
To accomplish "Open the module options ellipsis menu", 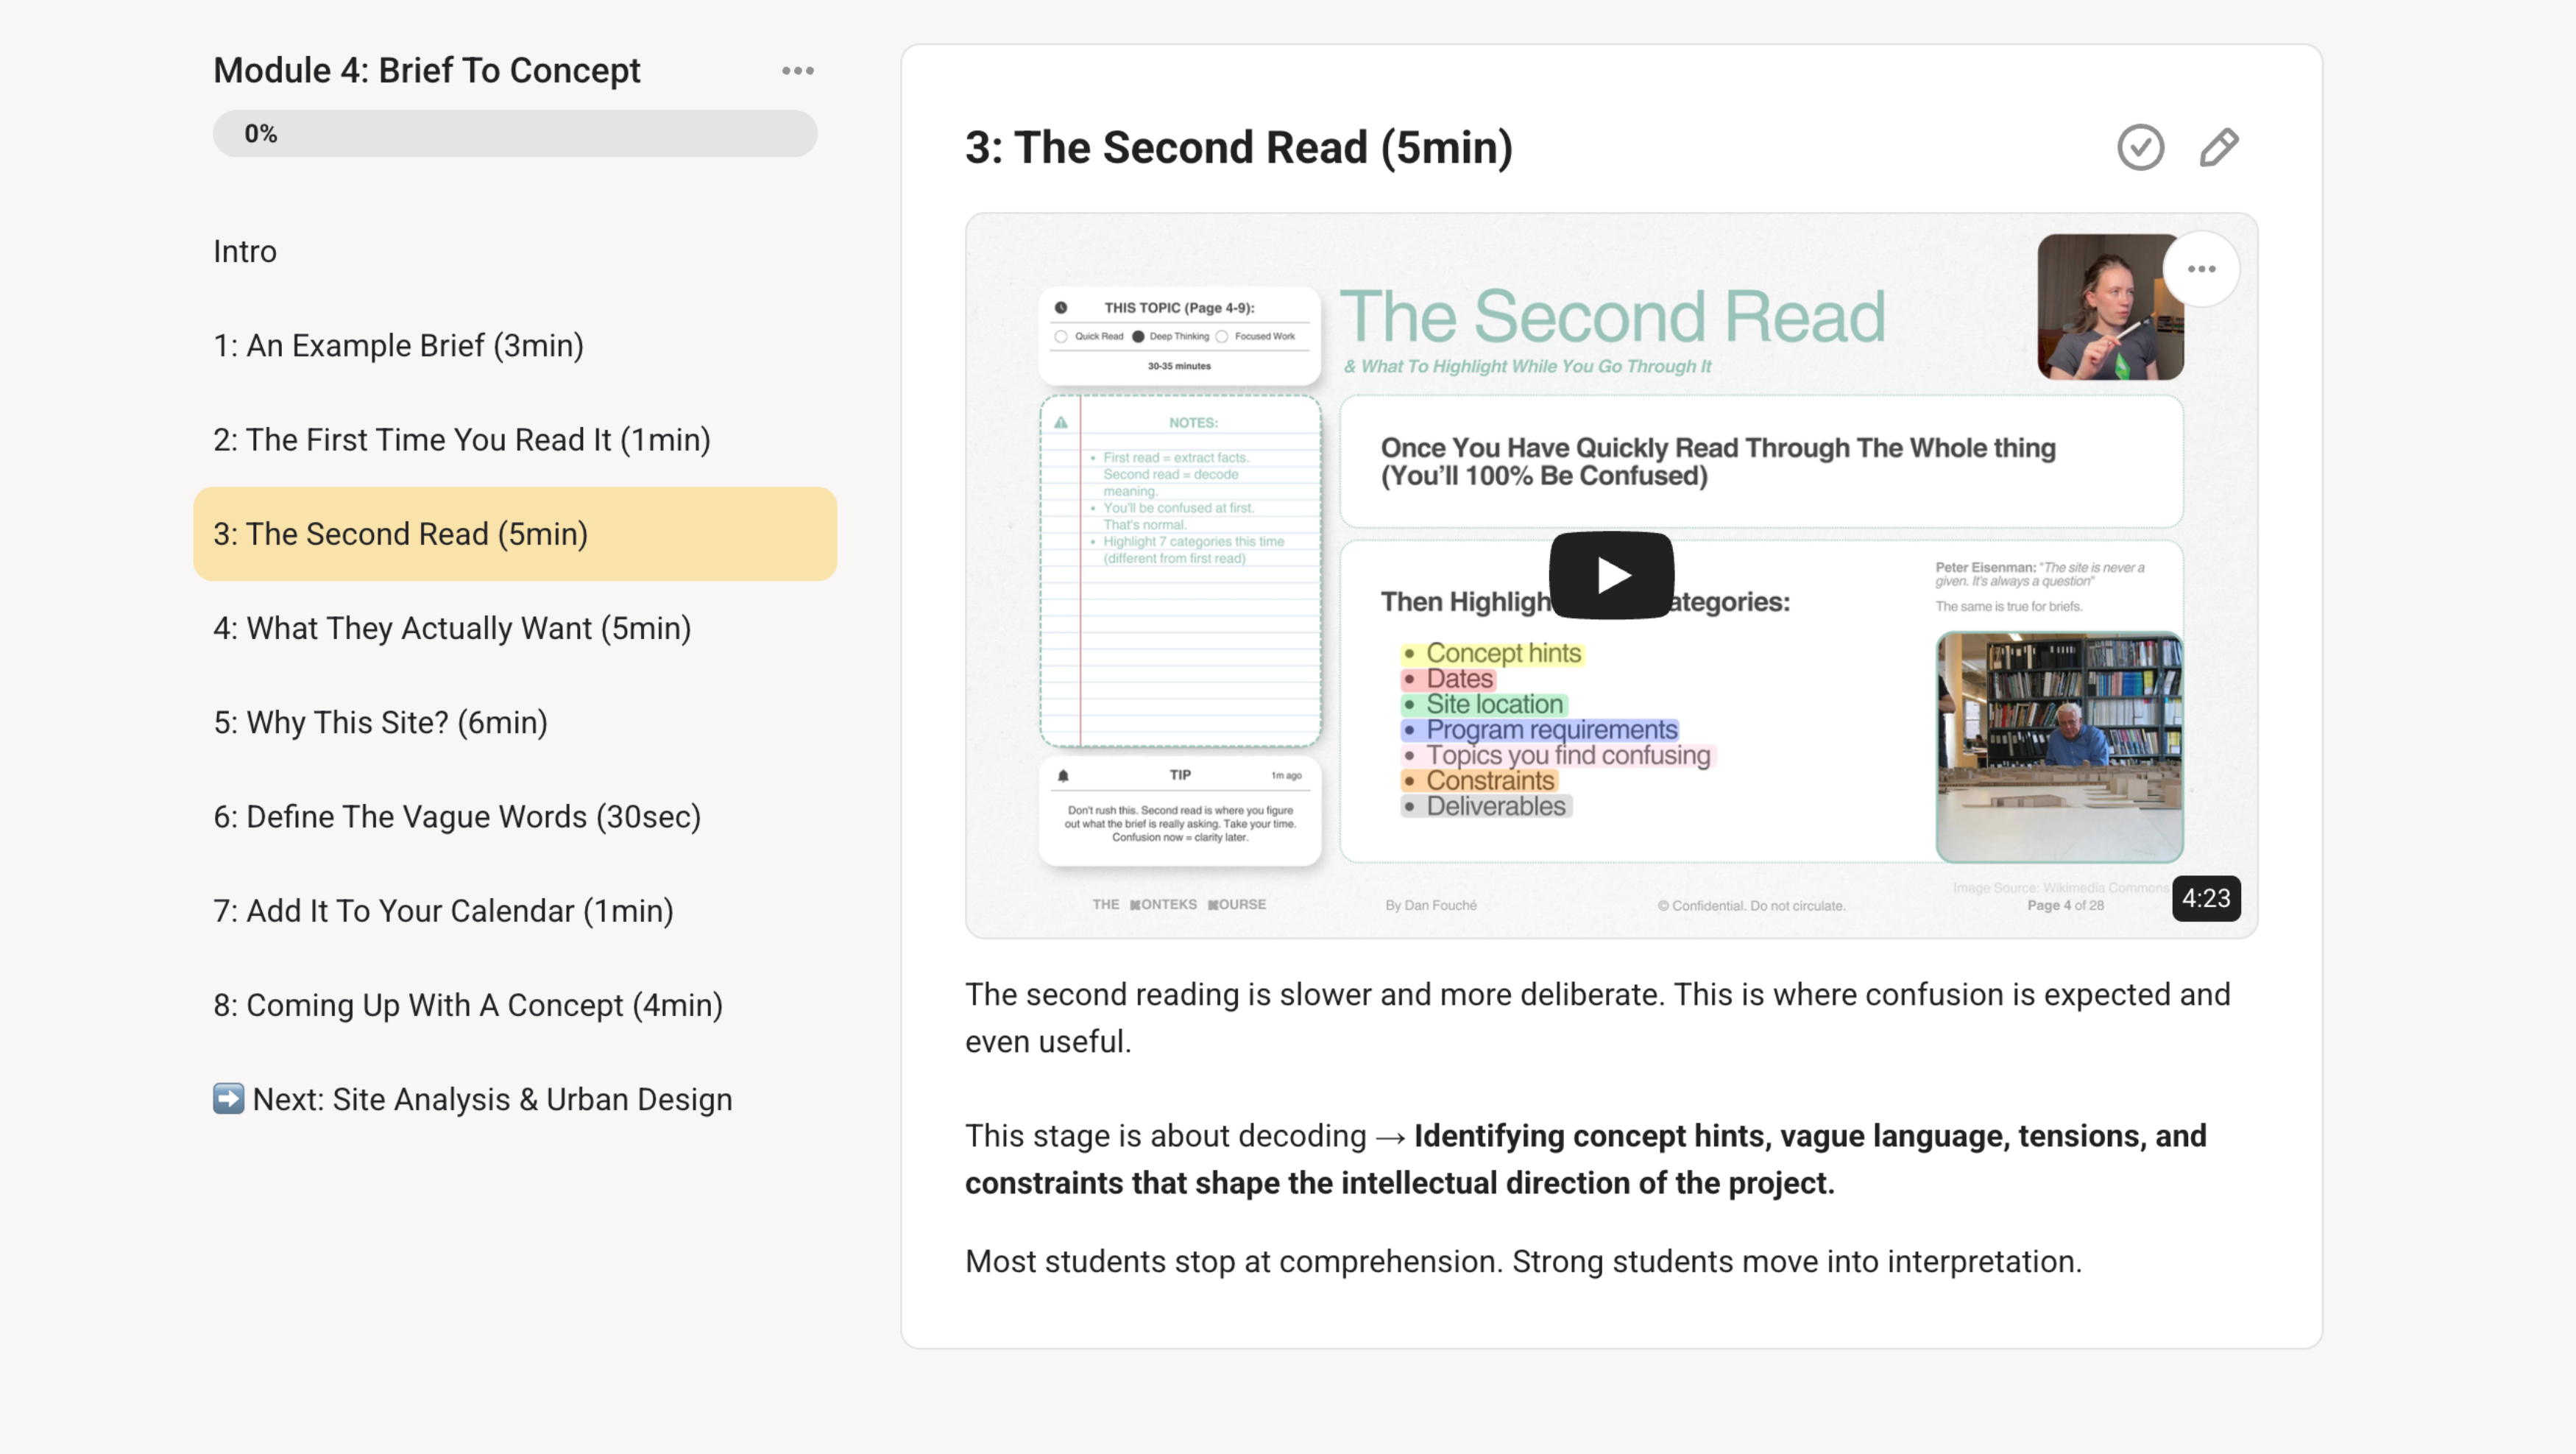I will (797, 71).
